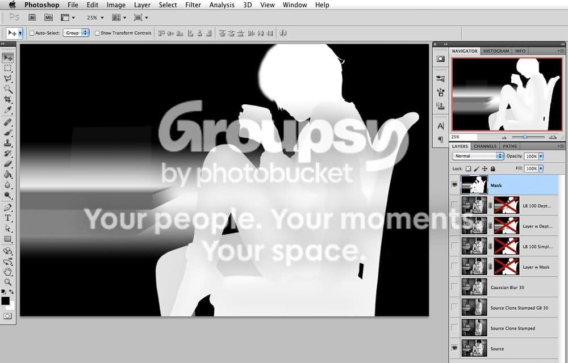Toggle the lock all button
Image resolution: width=568 pixels, height=363 pixels.
pos(492,168)
